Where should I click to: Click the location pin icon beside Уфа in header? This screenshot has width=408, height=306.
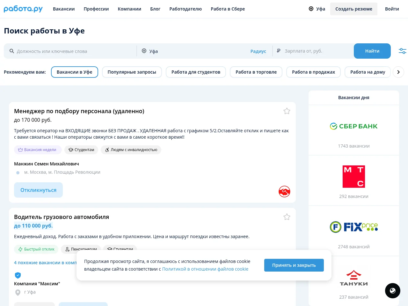pos(311,9)
